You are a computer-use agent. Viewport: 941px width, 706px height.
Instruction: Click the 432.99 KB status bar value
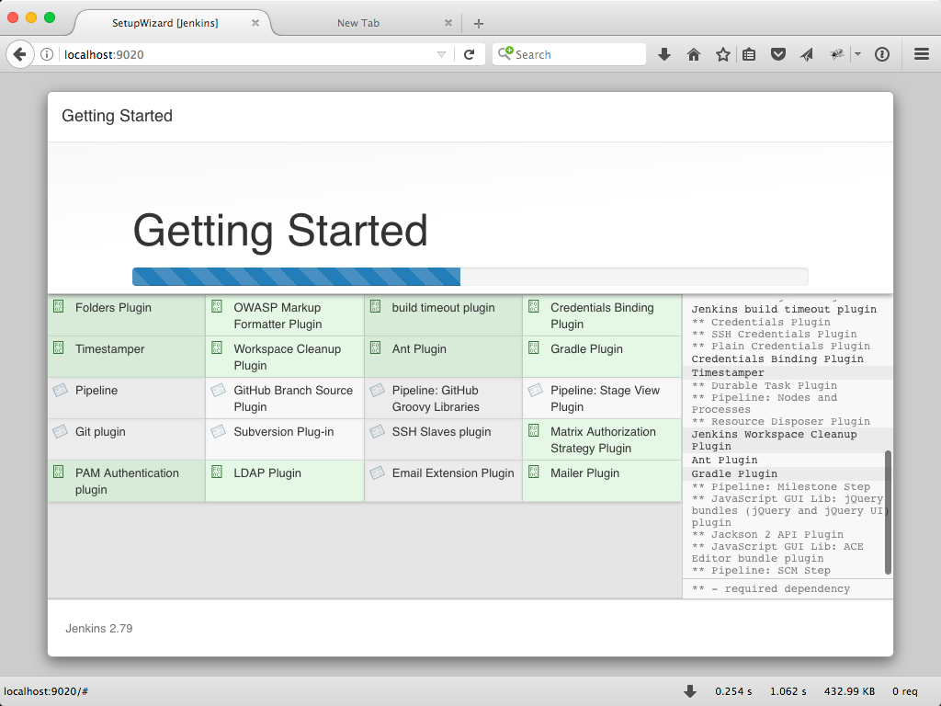point(849,691)
